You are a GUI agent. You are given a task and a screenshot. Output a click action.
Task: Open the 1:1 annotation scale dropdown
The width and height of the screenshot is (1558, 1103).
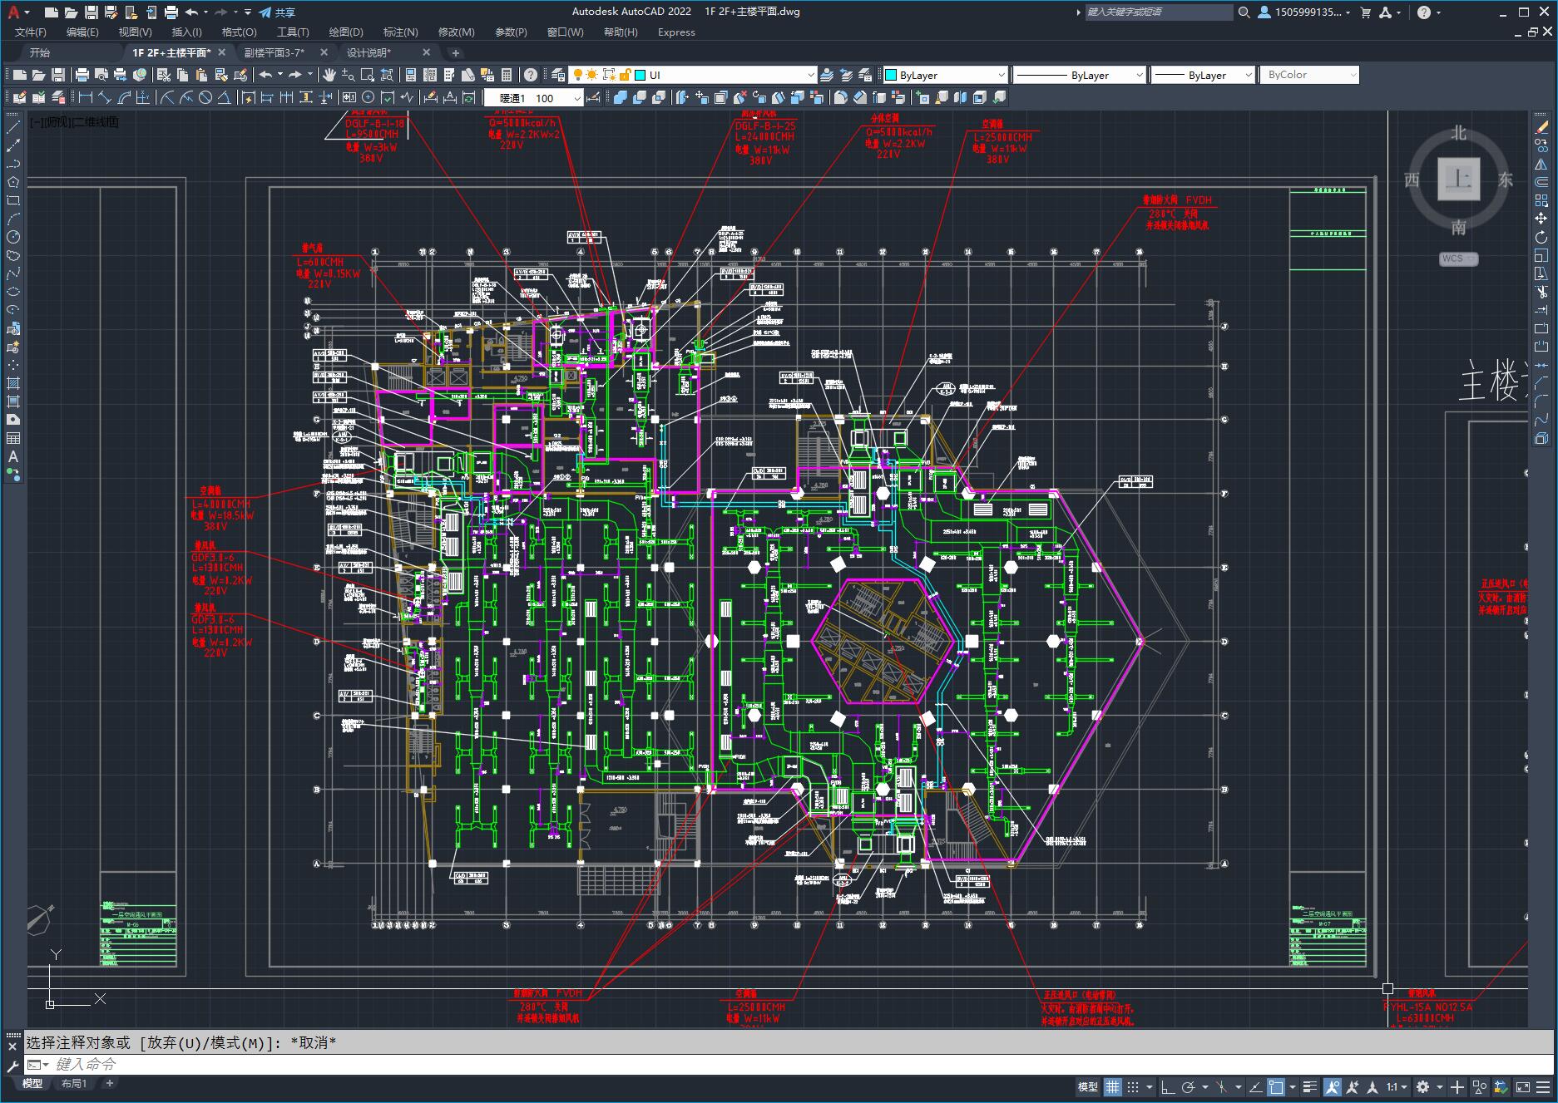(1397, 1086)
